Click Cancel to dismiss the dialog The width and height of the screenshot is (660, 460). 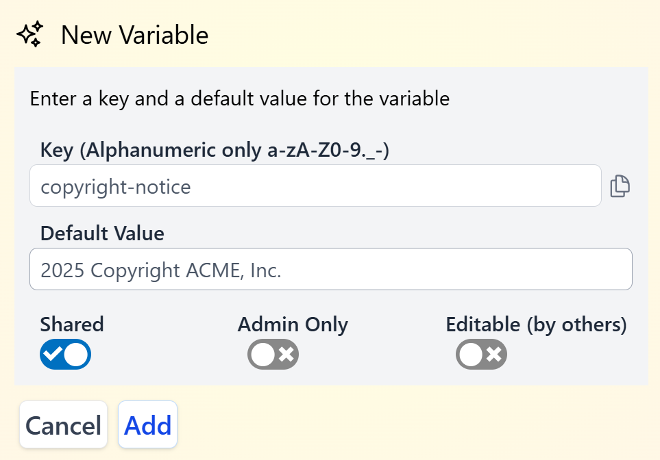[x=63, y=425]
